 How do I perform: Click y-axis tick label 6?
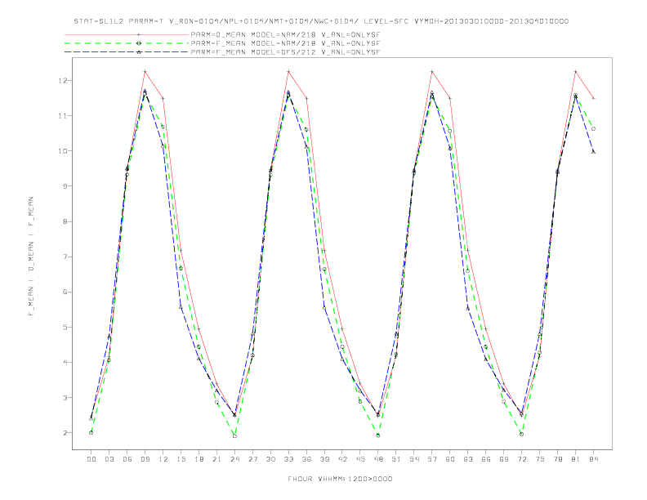(x=65, y=292)
